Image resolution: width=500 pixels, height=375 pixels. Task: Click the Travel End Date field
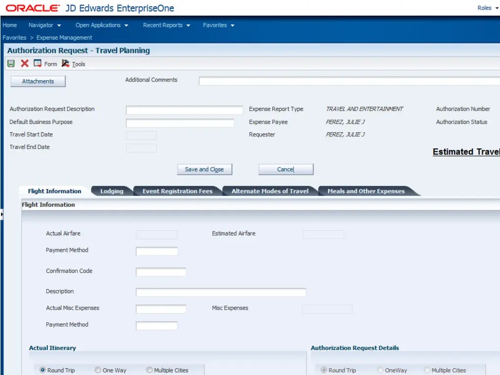tap(141, 148)
